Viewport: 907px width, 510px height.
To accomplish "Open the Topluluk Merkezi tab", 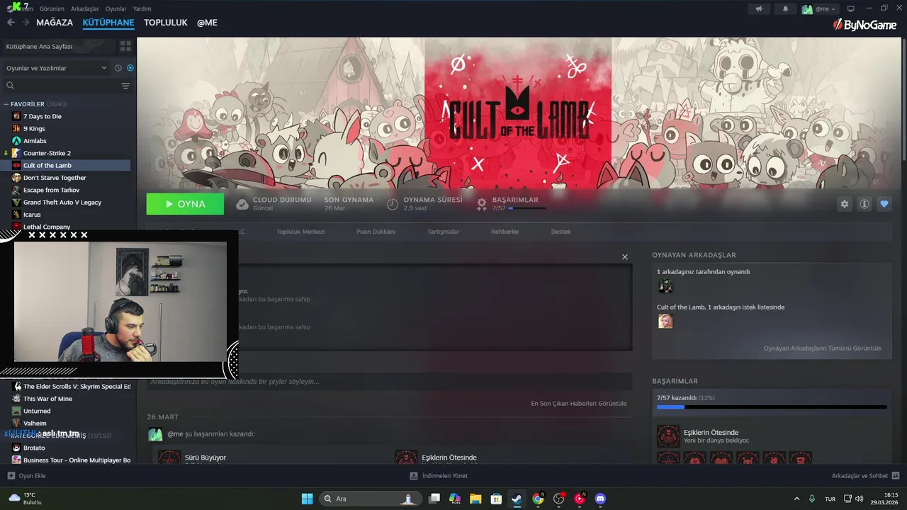I will click(x=300, y=232).
